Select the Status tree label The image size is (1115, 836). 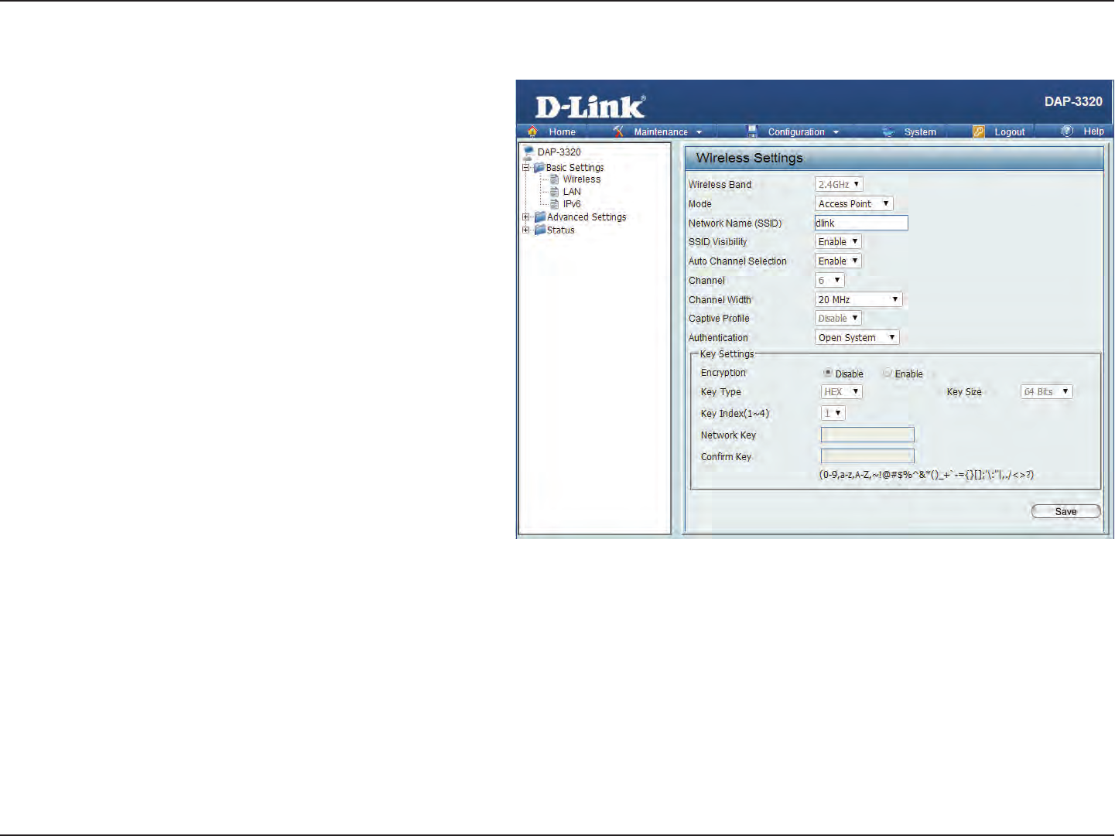561,230
